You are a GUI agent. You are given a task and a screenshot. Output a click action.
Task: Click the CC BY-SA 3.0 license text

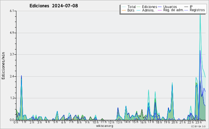click(198, 126)
